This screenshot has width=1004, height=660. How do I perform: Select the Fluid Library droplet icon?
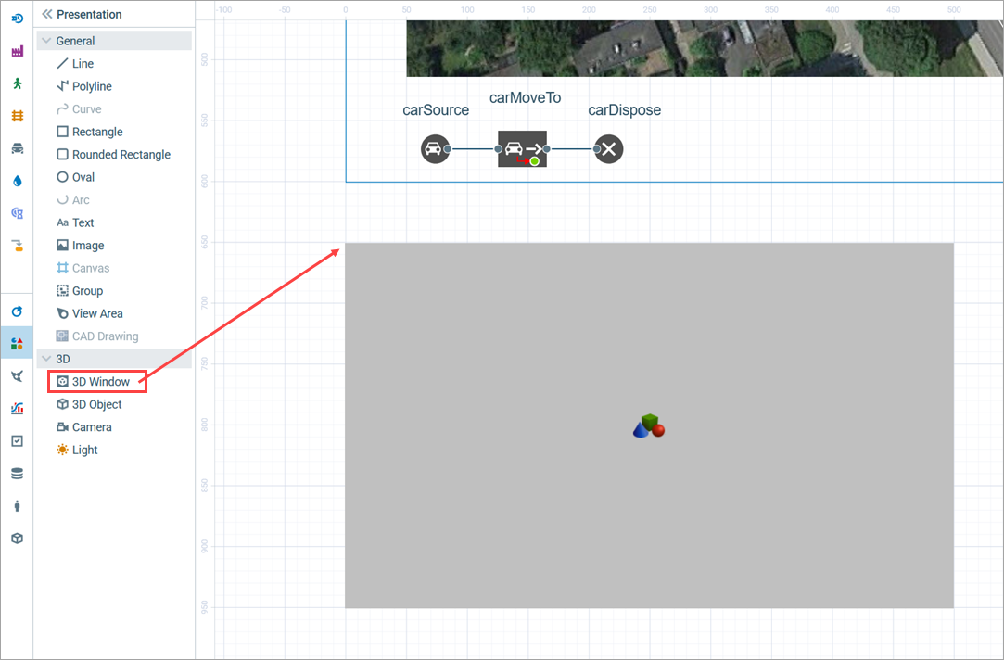tap(17, 181)
